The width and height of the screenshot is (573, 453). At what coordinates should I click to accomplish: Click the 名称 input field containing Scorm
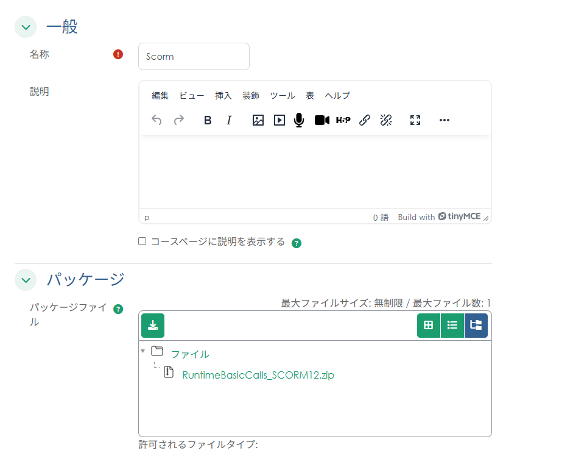pyautogui.click(x=194, y=56)
